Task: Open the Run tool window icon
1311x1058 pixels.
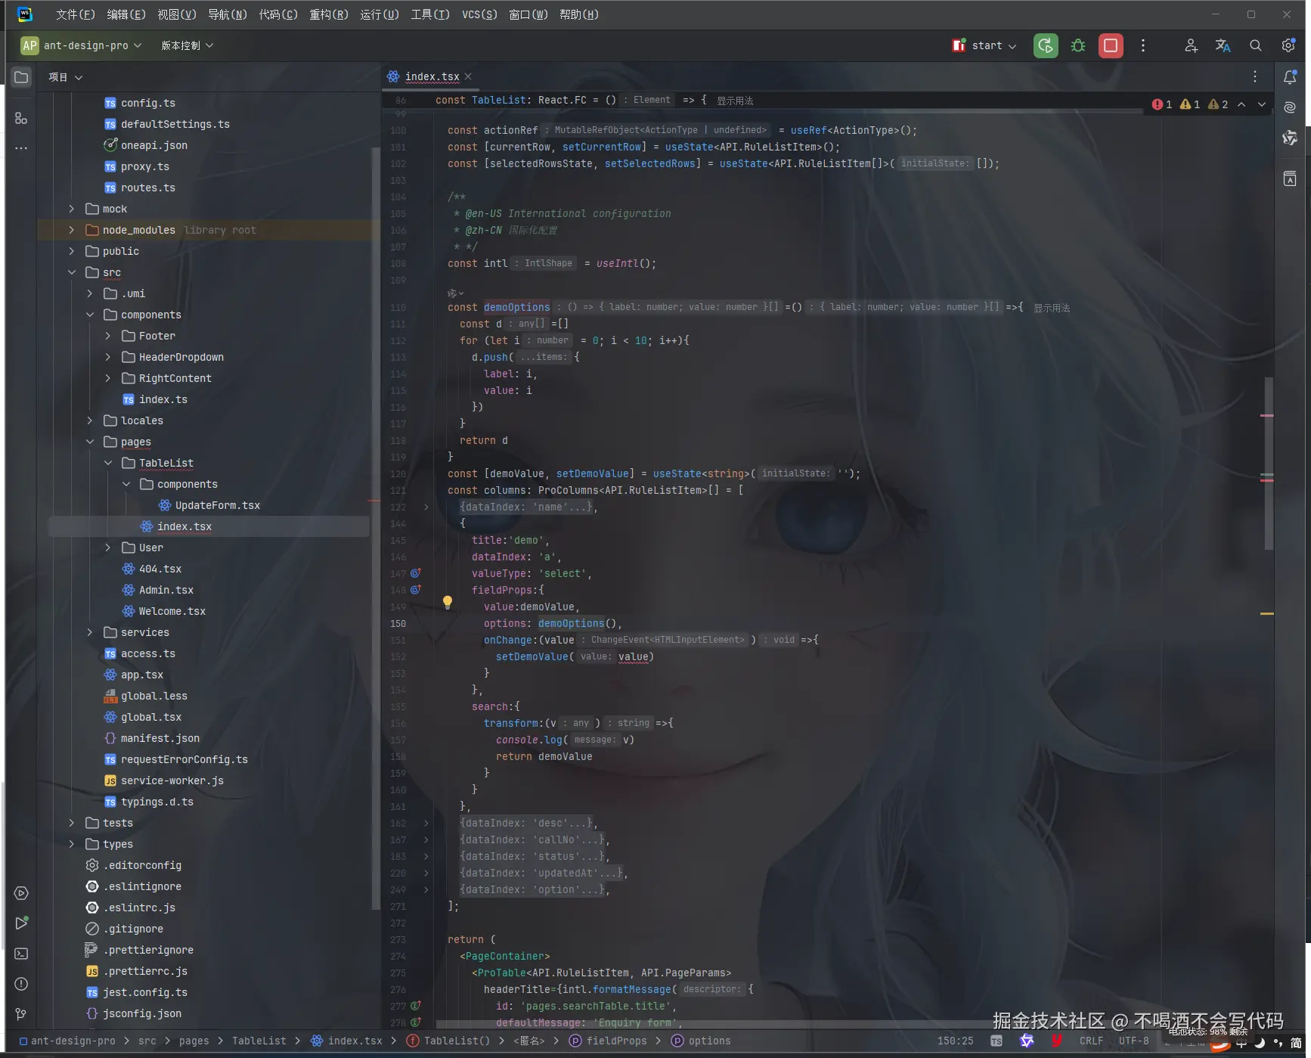Action: pos(21,923)
